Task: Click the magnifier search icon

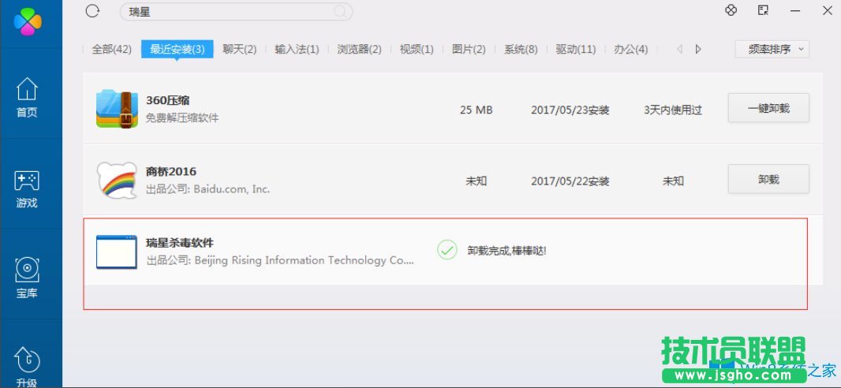Action: pos(340,11)
